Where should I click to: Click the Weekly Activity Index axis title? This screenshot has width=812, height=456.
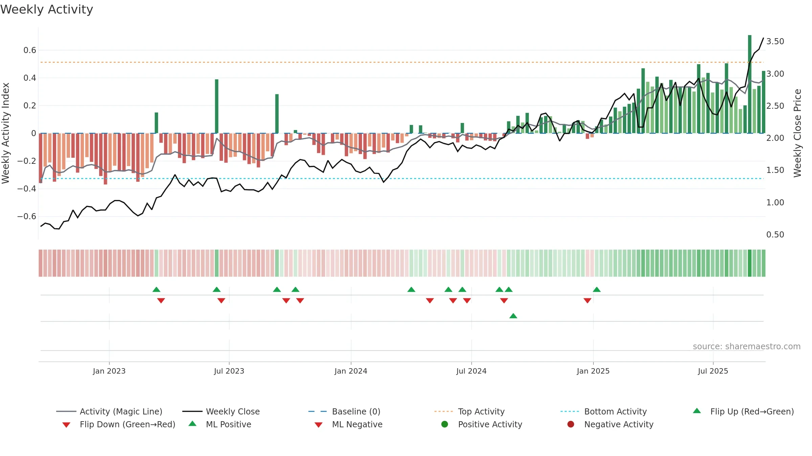[x=6, y=133]
